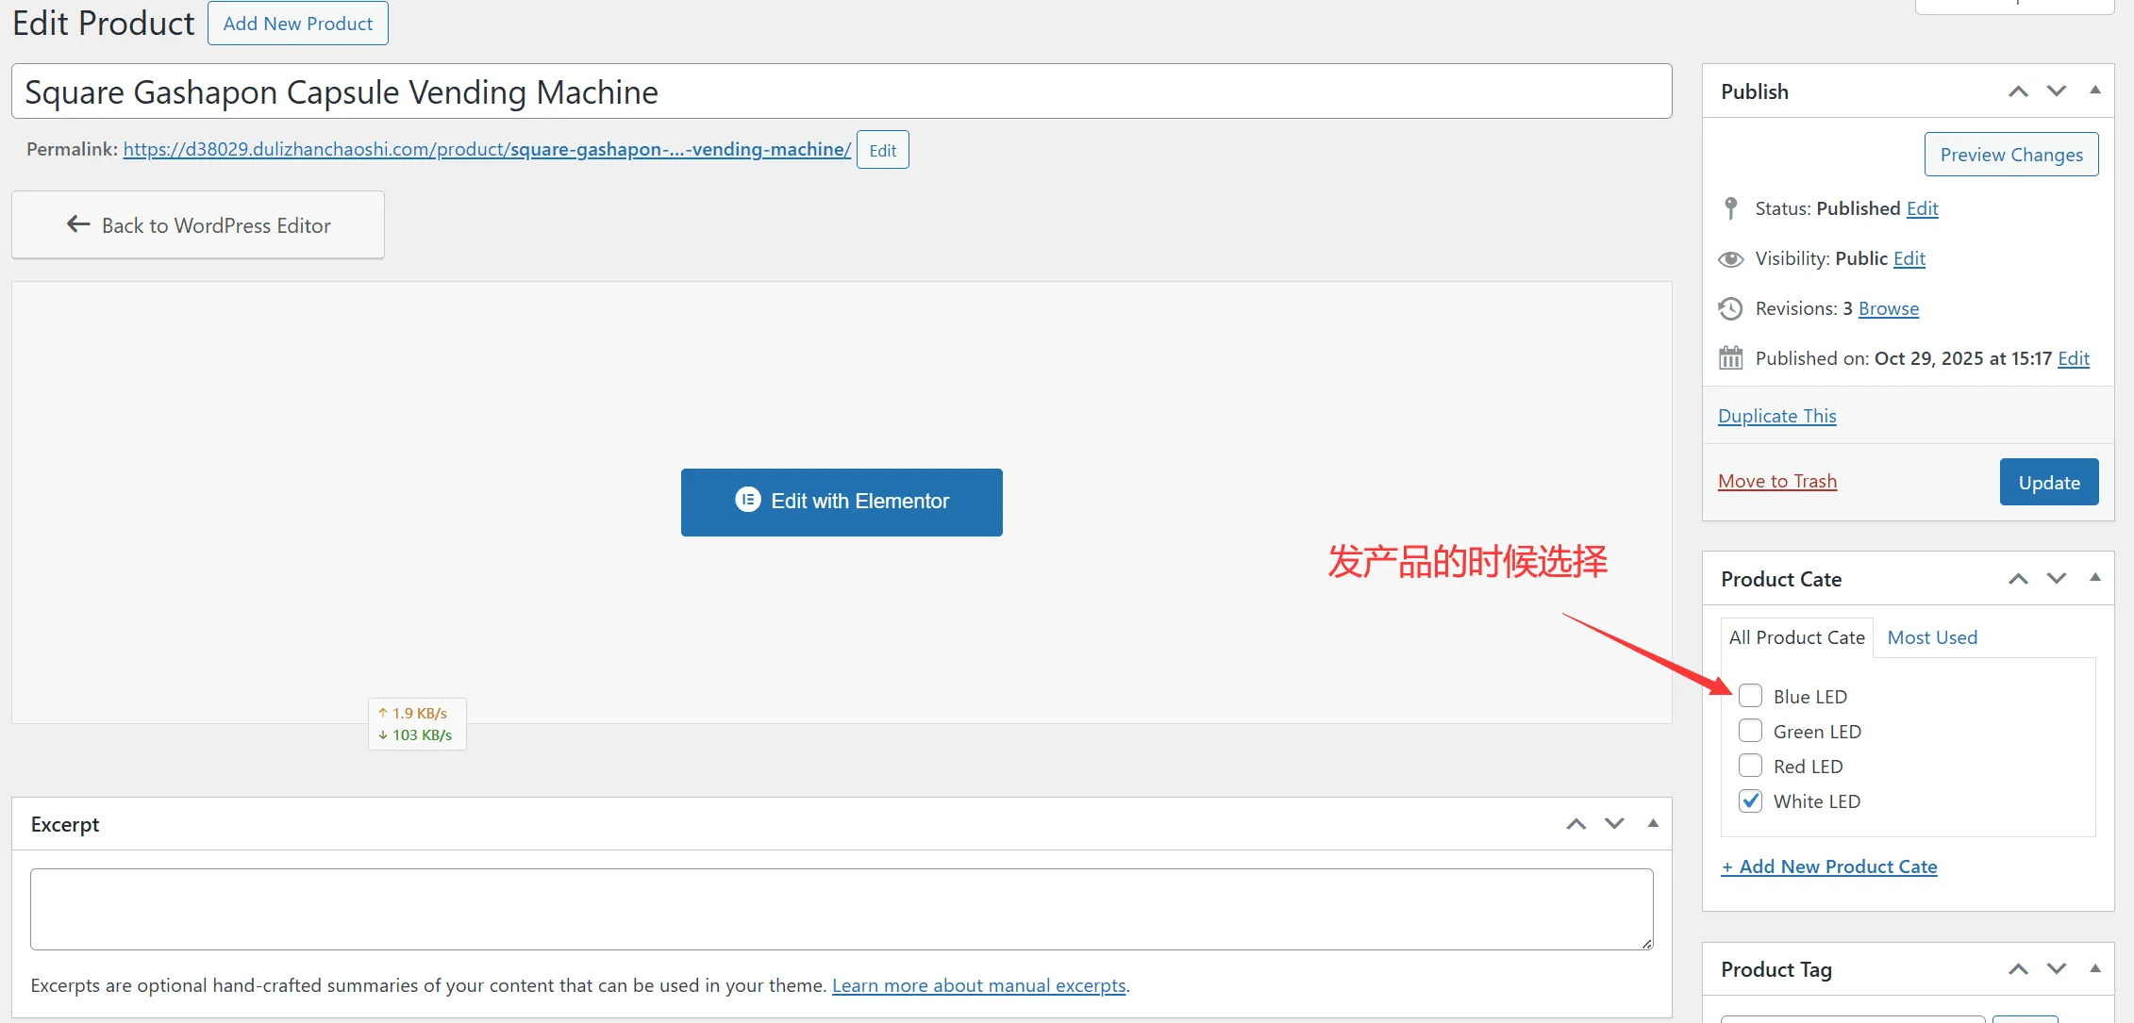2134x1023 pixels.
Task: Check the Blue LED category
Action: pyautogui.click(x=1750, y=696)
